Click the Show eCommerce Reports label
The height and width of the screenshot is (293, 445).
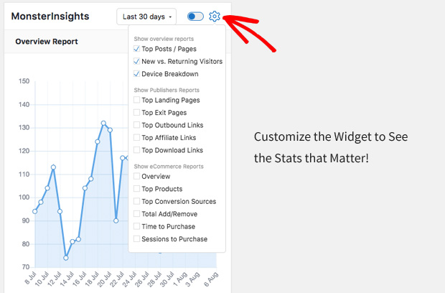169,167
